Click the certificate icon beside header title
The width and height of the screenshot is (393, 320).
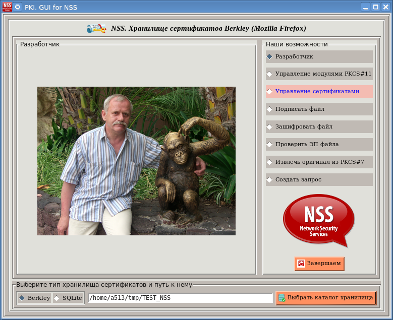pos(96,29)
